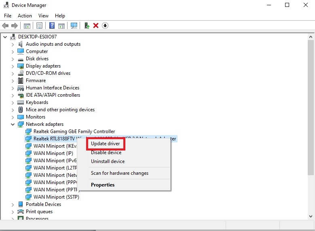Expand the Disk drives category
Screen dimensions: 315x231
point(13,59)
